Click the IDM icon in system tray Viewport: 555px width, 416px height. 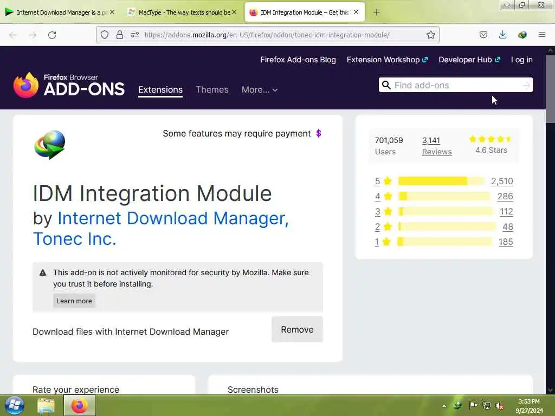click(x=458, y=405)
